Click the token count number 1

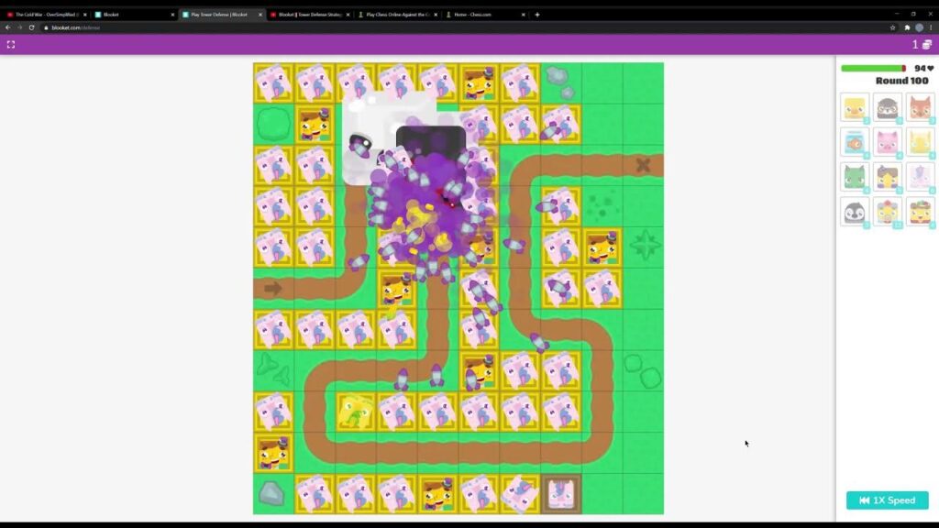point(915,44)
